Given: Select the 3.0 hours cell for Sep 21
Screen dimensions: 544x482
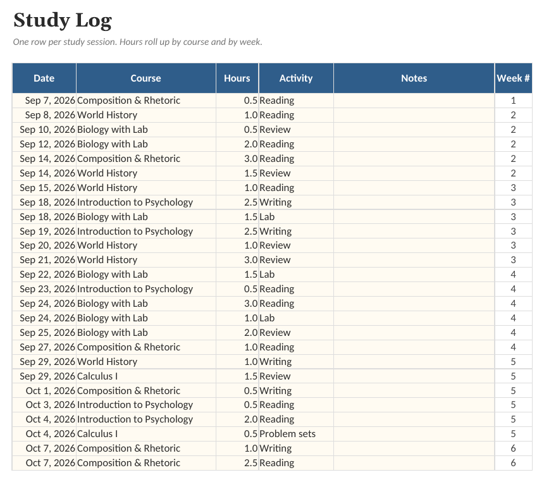Looking at the screenshot, I should click(x=237, y=260).
